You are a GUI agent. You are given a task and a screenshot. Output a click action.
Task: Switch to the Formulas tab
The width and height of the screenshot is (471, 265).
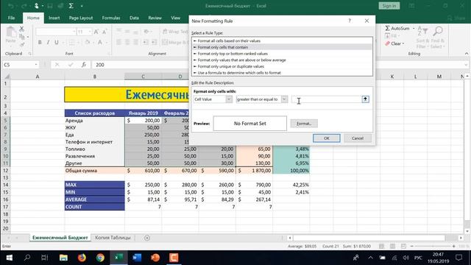pyautogui.click(x=111, y=18)
